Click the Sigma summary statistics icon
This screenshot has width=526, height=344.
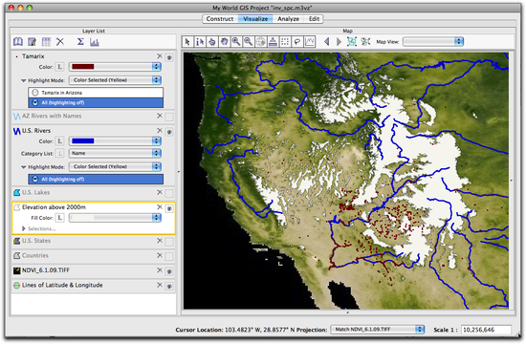coord(80,42)
